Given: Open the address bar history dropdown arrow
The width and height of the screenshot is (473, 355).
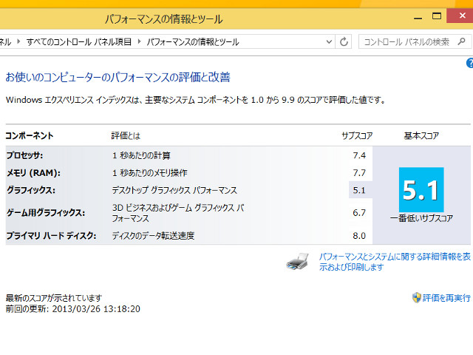Looking at the screenshot, I should [x=329, y=41].
